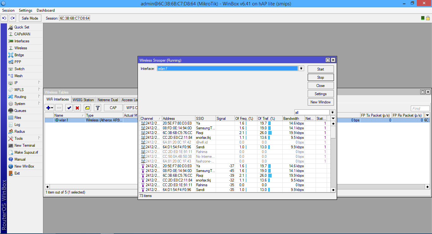Image resolution: width=432 pixels, height=234 pixels.
Task: Switch to the W60G Station tab
Action: (83, 99)
